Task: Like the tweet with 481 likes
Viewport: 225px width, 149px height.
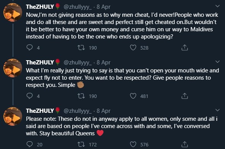Action: [x=133, y=96]
